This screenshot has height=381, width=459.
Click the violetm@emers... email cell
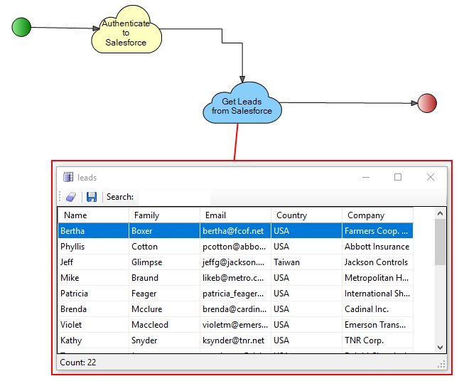[236, 324]
